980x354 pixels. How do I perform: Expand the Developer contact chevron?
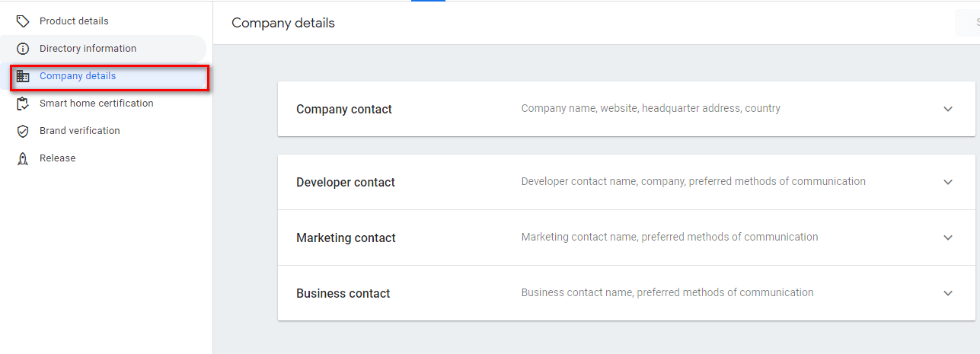[x=948, y=182]
